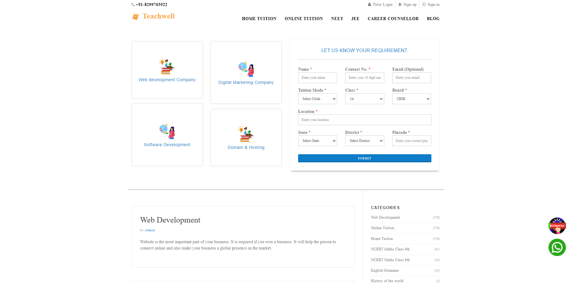Viewport: 571px width, 283px height.
Task: Click the Digital Marketing Company illustration
Action: coord(246,69)
